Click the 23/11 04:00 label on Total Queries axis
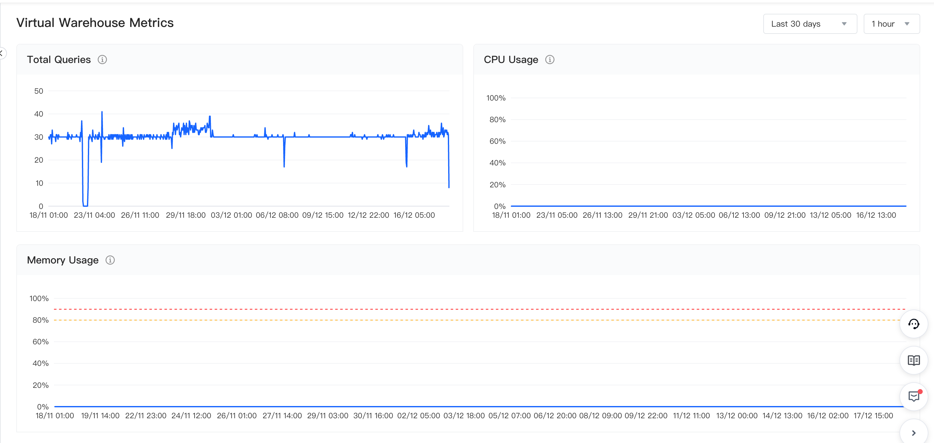 pos(94,215)
